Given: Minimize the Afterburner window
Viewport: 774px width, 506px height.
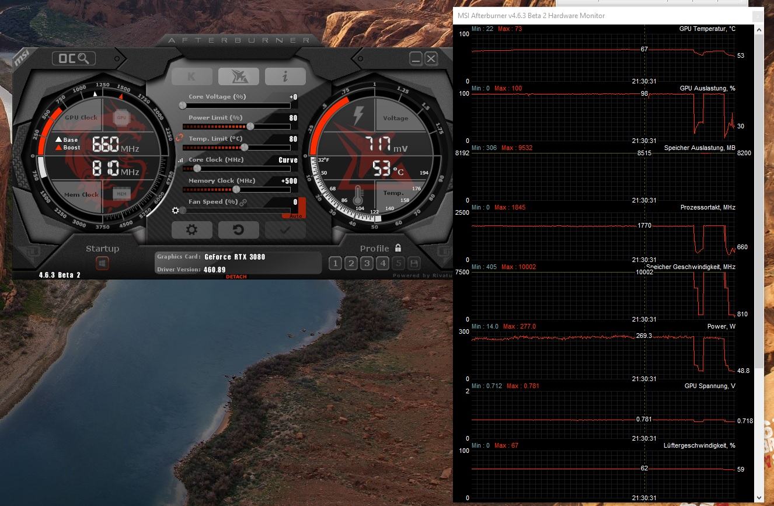Looking at the screenshot, I should click(x=416, y=58).
